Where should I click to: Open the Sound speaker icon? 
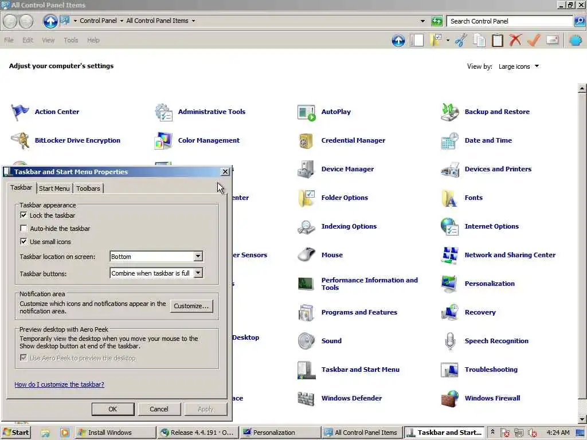pyautogui.click(x=307, y=341)
